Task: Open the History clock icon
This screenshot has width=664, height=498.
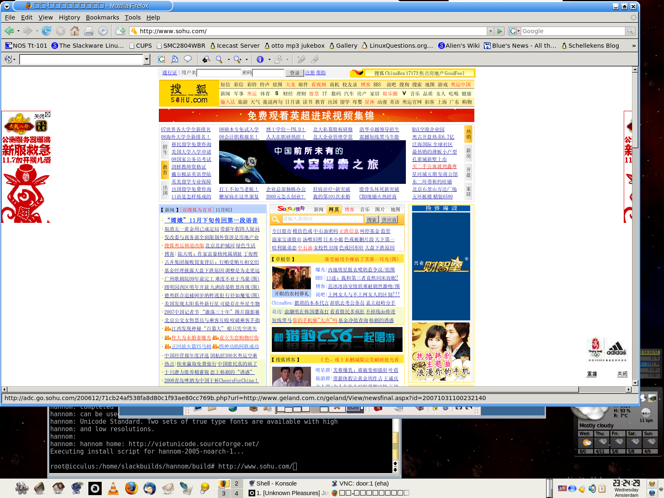Action: [x=103, y=31]
